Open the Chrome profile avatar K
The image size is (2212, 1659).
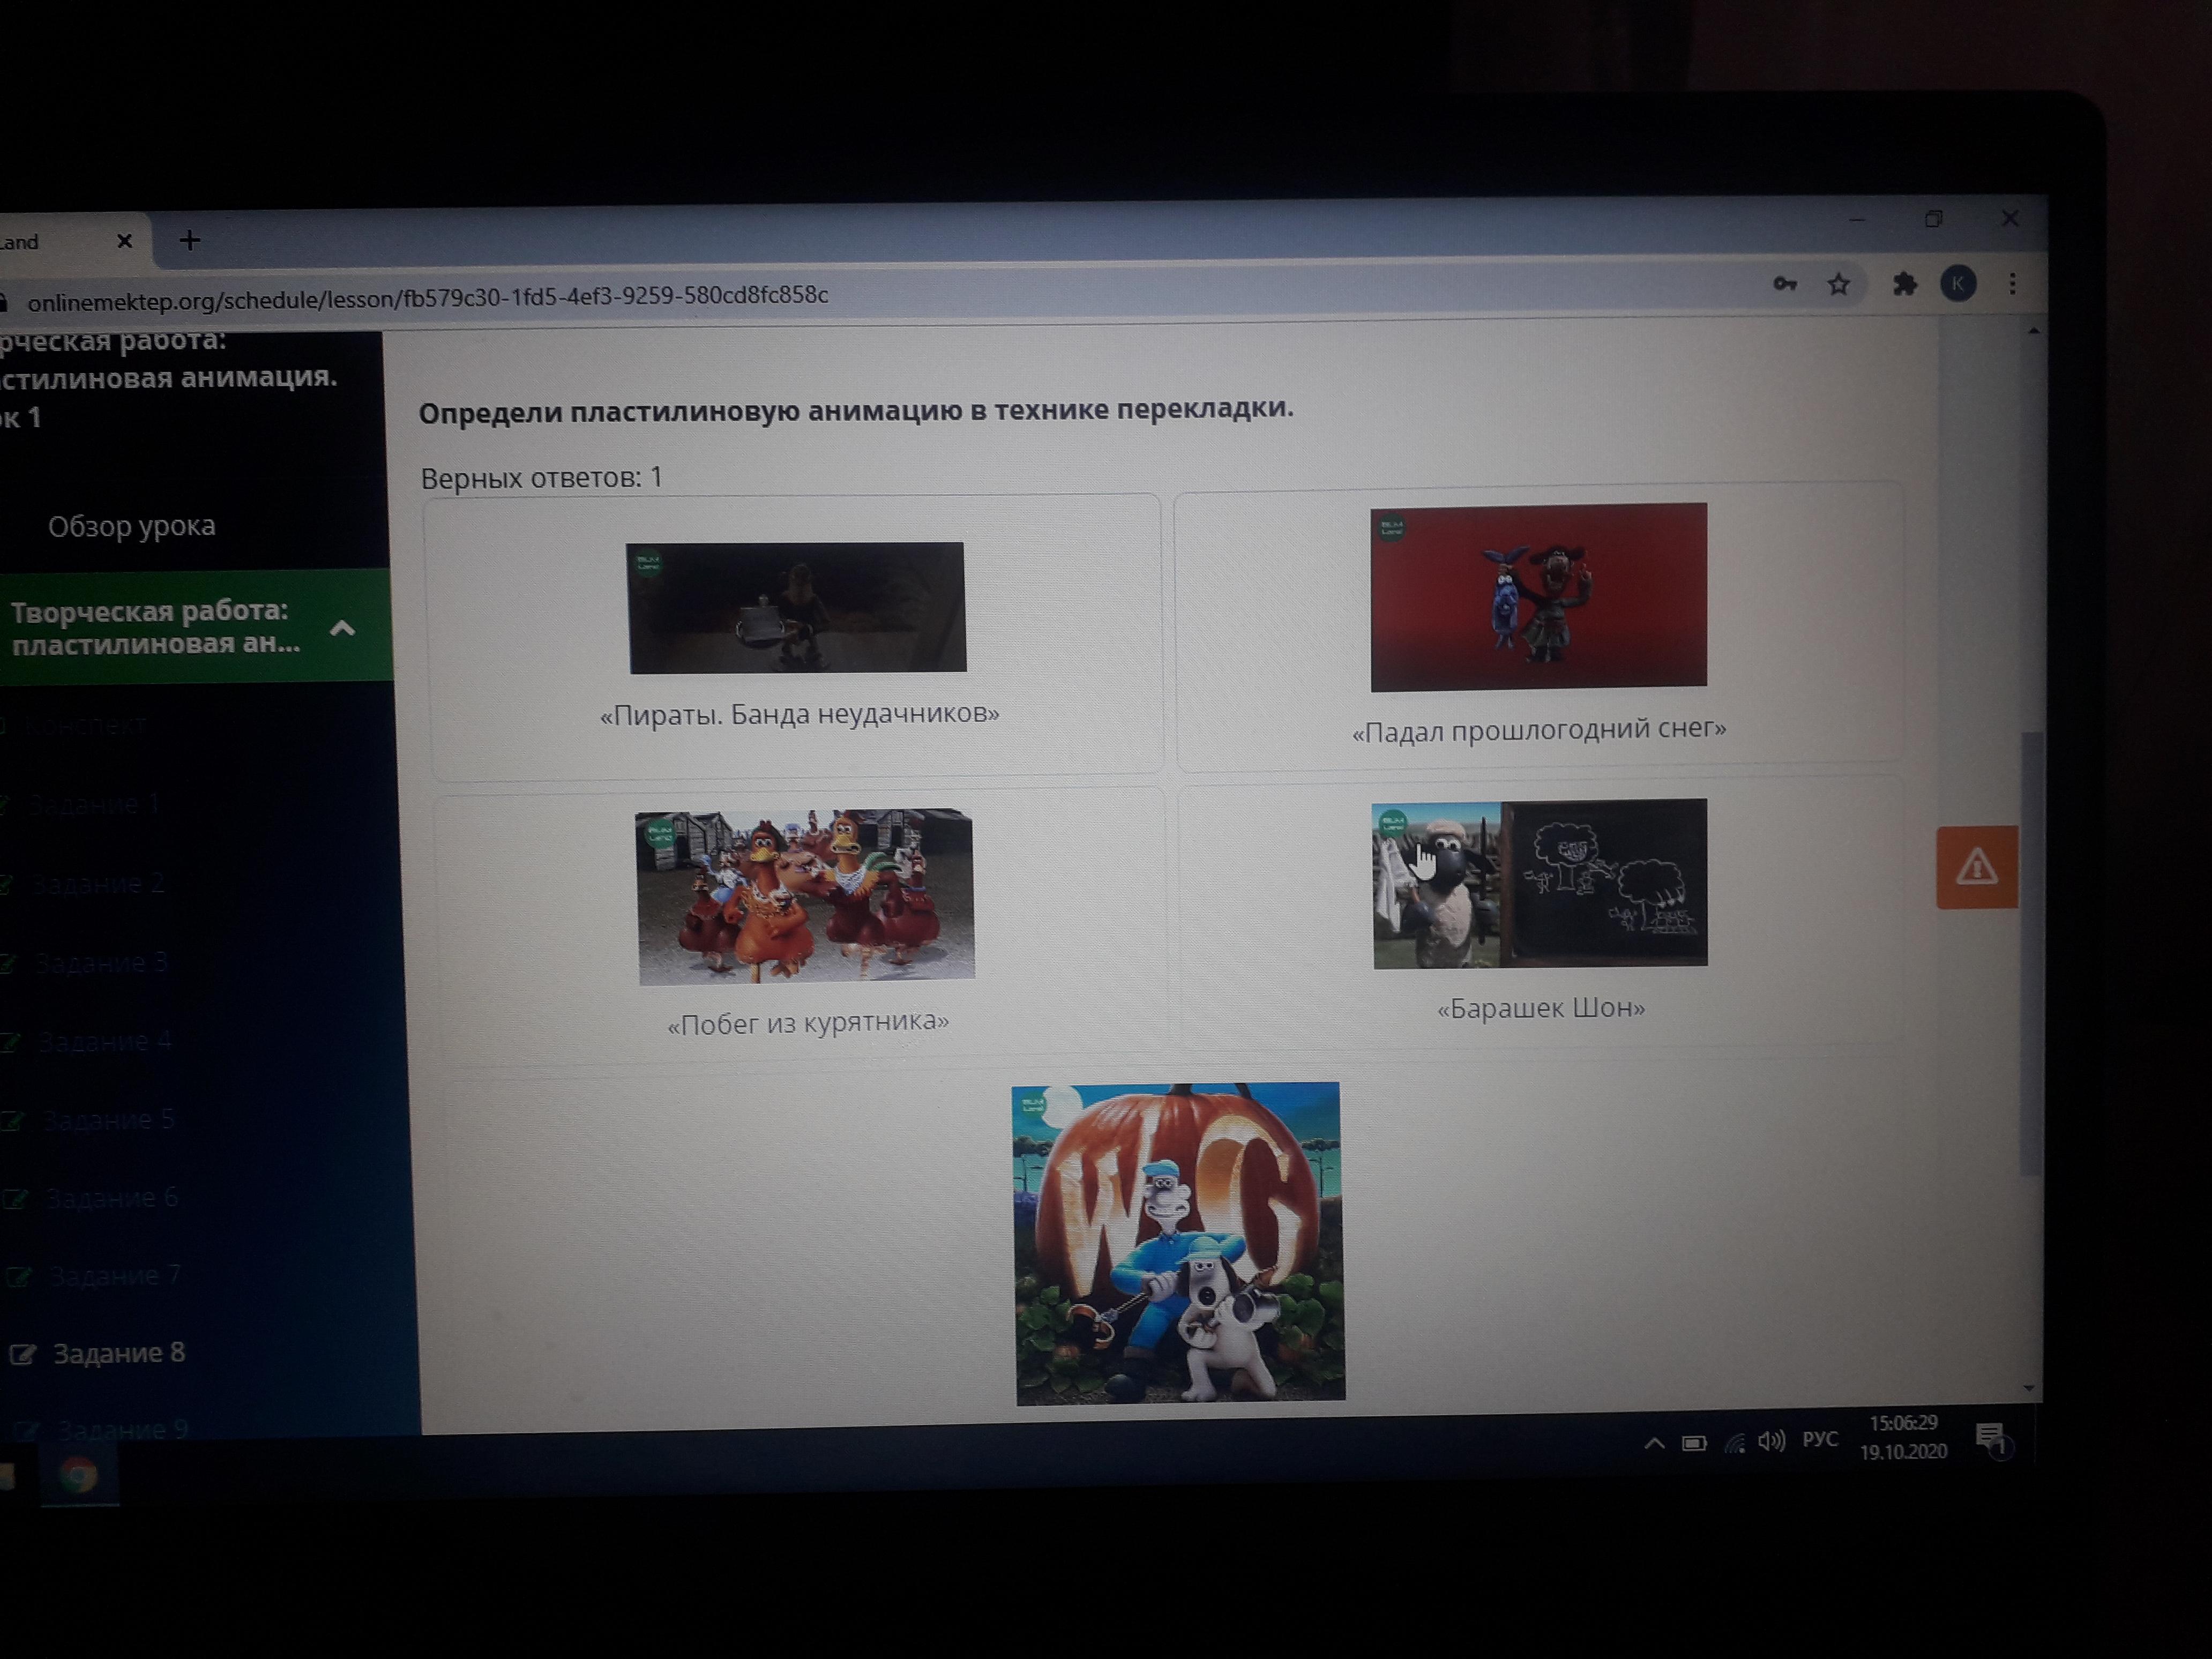1958,284
